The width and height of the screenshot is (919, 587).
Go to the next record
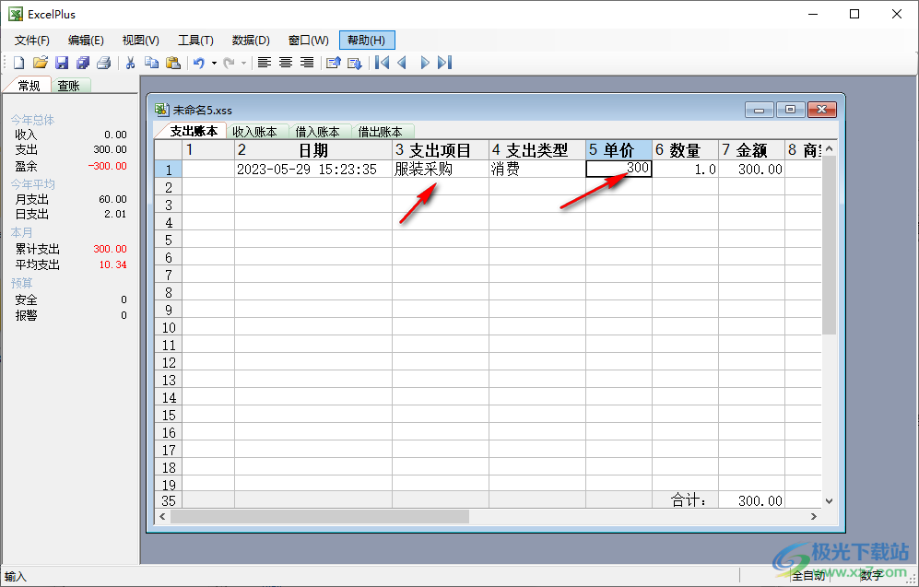[x=424, y=63]
